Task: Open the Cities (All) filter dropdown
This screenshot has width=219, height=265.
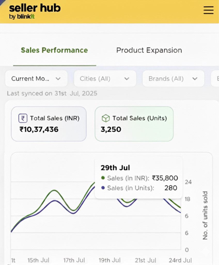Action: point(105,79)
